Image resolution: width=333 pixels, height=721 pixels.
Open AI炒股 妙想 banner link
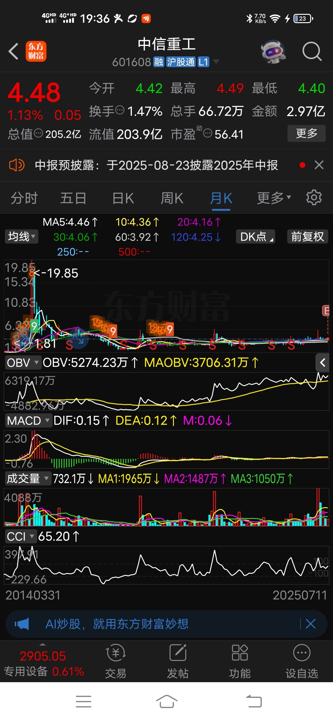pos(117,624)
